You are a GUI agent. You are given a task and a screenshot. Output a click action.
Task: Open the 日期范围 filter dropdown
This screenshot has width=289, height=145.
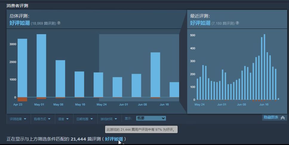[x=85, y=119]
